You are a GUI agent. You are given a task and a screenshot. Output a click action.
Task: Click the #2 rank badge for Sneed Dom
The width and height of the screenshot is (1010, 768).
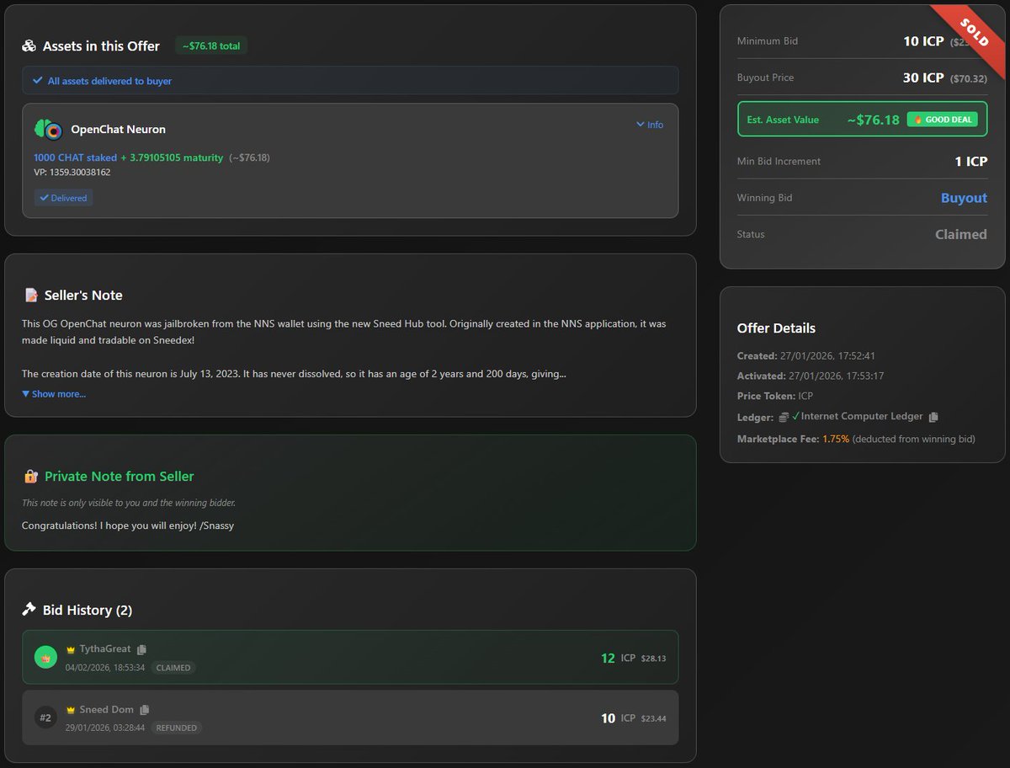[x=45, y=717]
